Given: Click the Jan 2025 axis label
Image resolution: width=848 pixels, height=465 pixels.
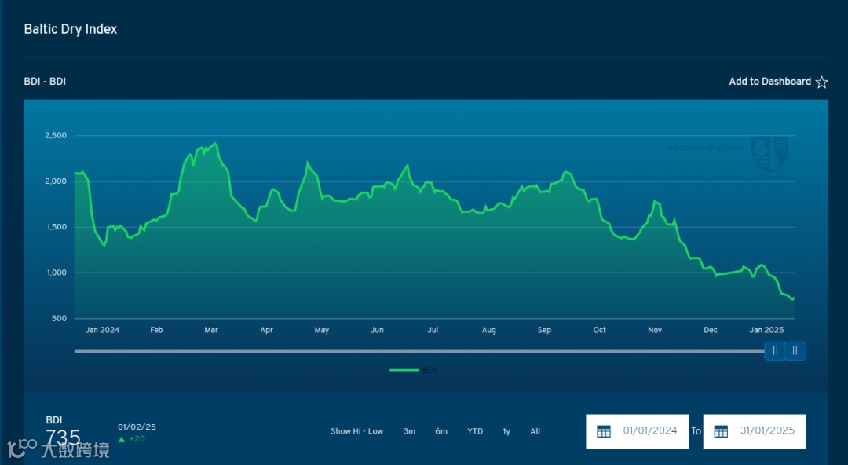Looking at the screenshot, I should tap(766, 330).
